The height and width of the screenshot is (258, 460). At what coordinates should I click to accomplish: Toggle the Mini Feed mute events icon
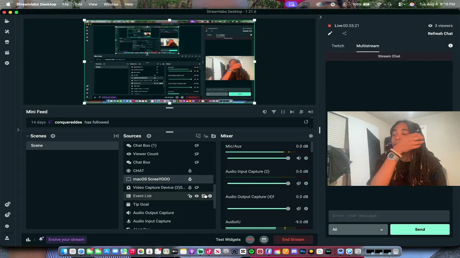click(301, 112)
